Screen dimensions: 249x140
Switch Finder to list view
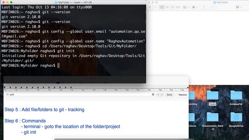tap(167, 7)
